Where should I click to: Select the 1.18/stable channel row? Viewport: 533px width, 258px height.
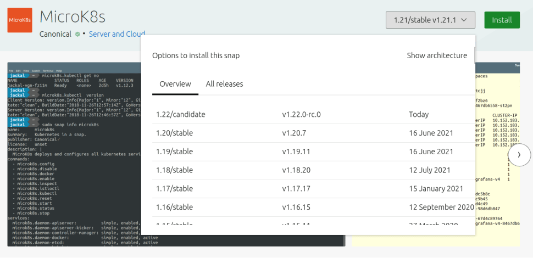(314, 170)
